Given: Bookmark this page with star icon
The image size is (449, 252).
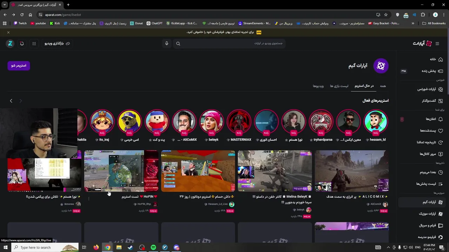Looking at the screenshot, I should (x=386, y=15).
